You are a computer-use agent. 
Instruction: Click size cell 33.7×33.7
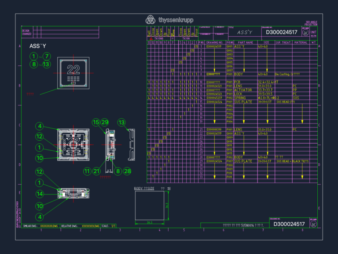[x=265, y=90]
